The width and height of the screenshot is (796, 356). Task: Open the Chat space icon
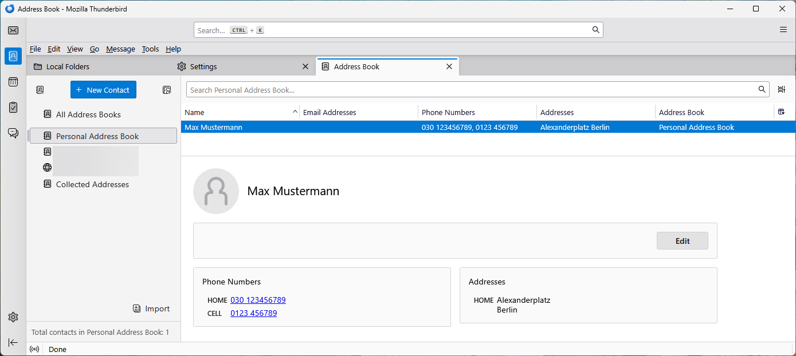pos(13,133)
